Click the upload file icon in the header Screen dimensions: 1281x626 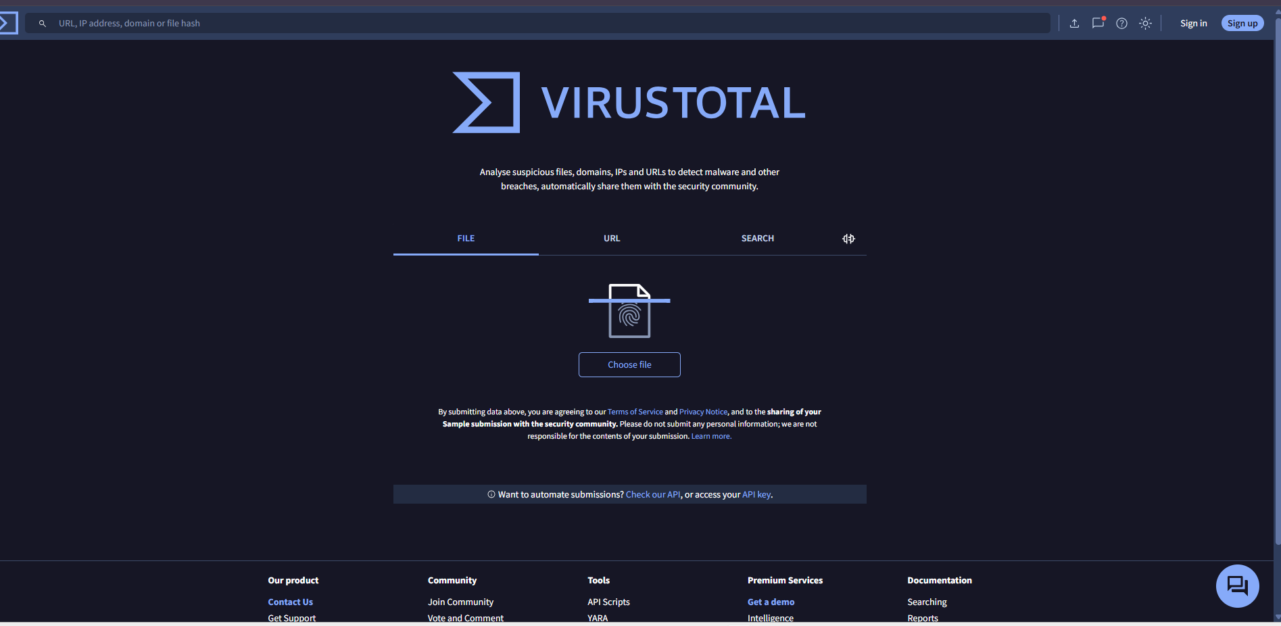(x=1074, y=24)
